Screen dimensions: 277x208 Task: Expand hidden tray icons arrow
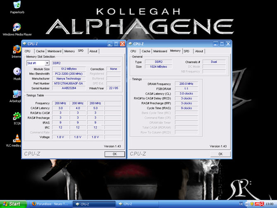[x=247, y=204]
